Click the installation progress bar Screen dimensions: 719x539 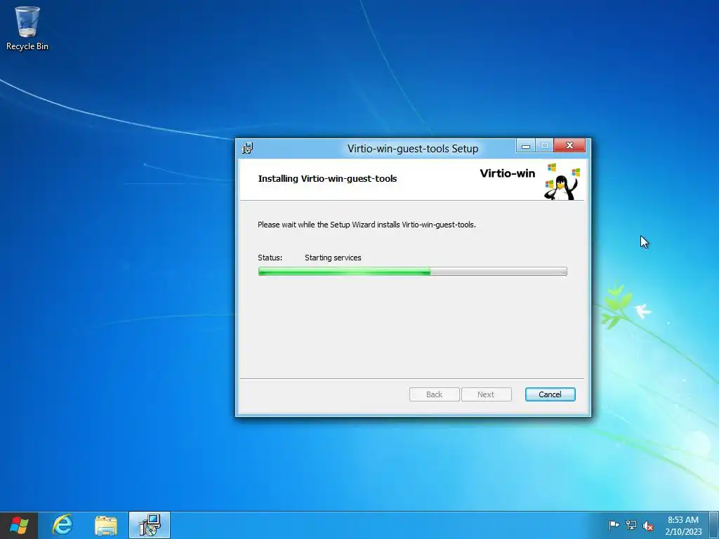413,272
